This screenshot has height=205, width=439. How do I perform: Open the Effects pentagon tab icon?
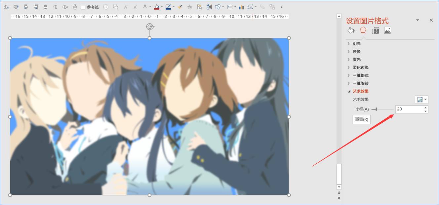point(363,30)
